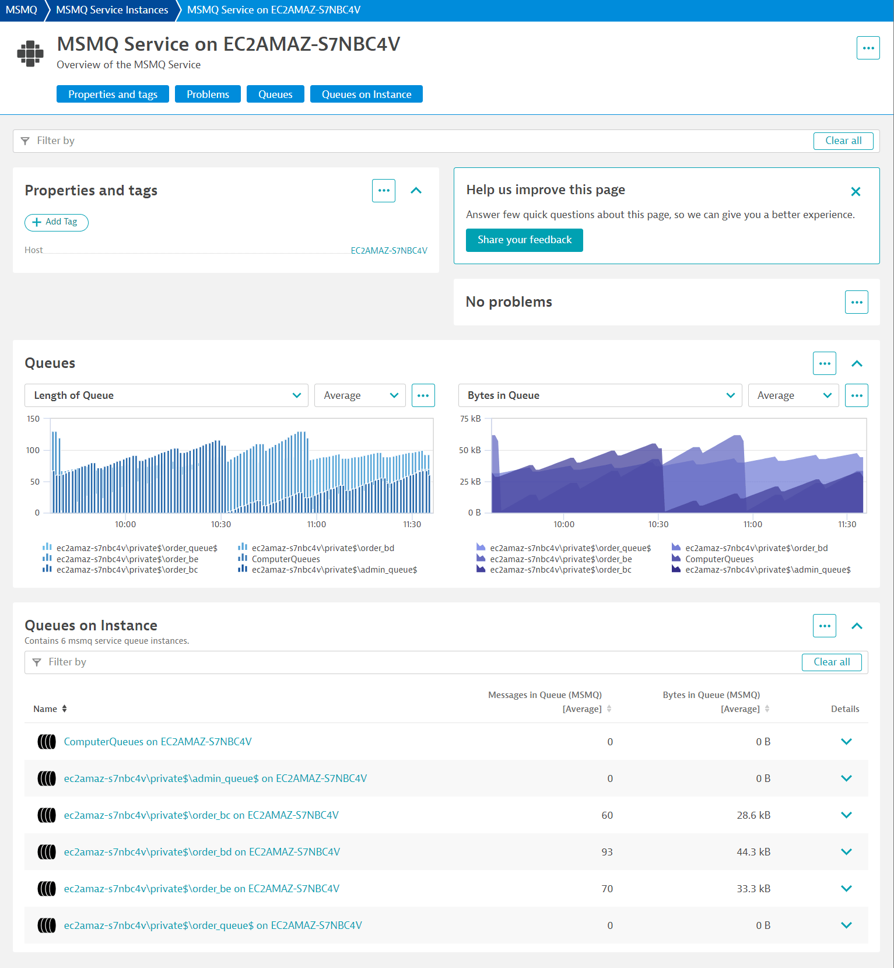Toggle order_bc series in Bytes chart legend
This screenshot has height=968, width=894.
click(553, 570)
